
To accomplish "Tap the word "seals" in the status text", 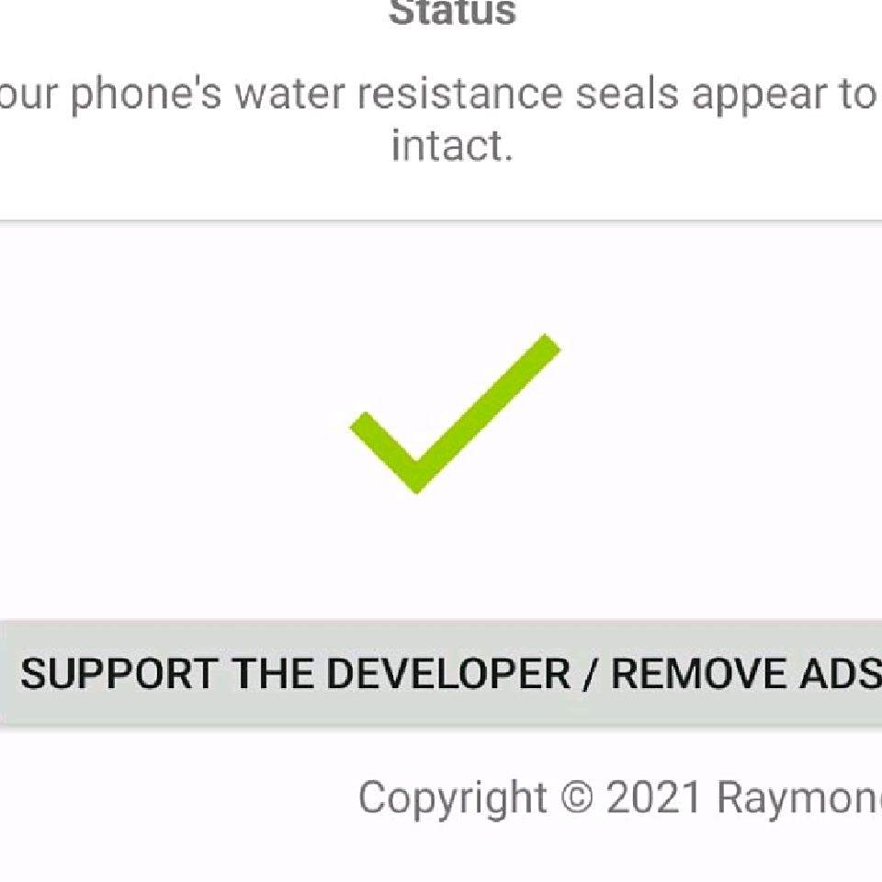I will 627,94.
